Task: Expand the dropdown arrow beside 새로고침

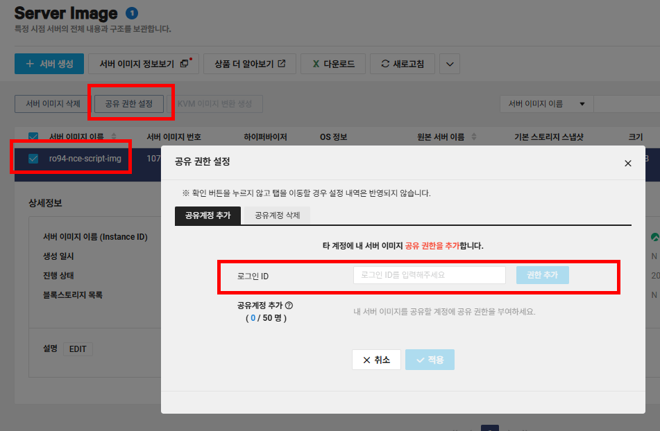Action: (450, 64)
